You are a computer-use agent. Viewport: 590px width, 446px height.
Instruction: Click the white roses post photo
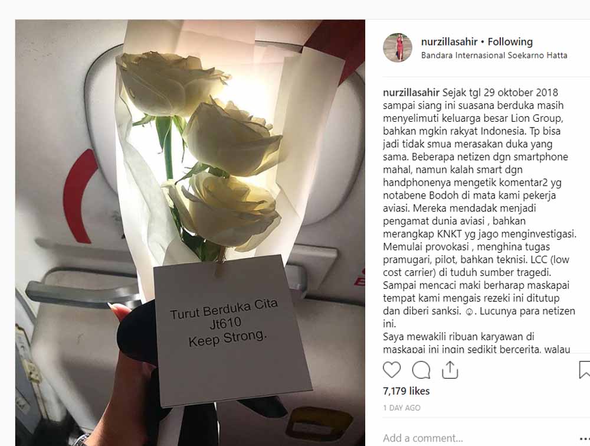pyautogui.click(x=190, y=233)
